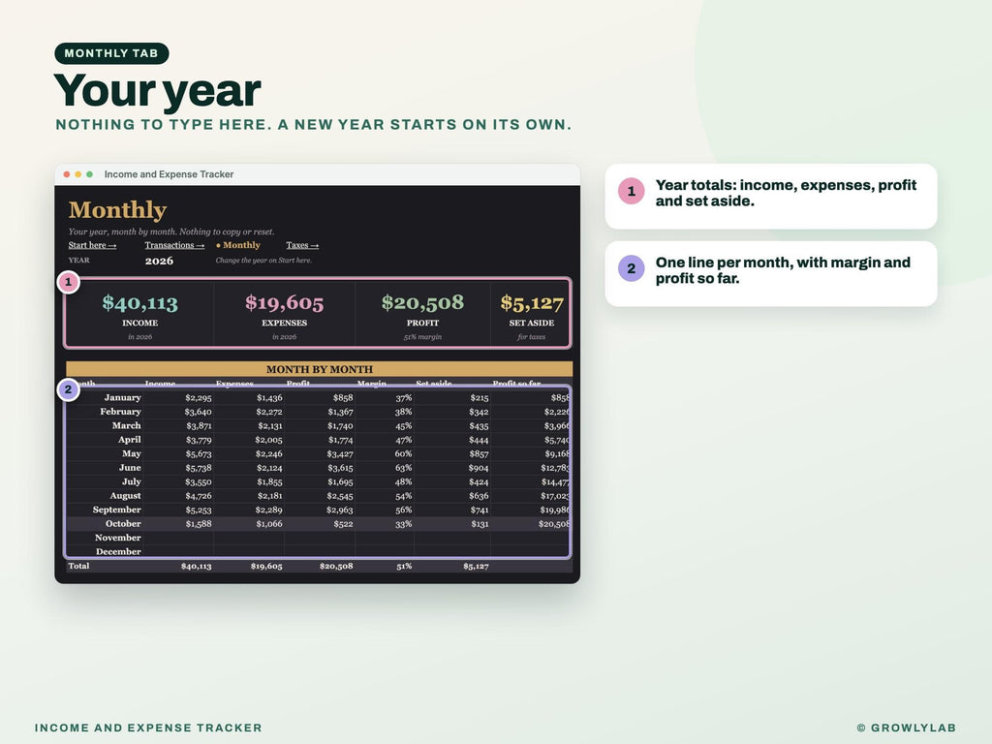
Task: Click the 'Income and Expense Tracker' window title
Action: (x=169, y=174)
